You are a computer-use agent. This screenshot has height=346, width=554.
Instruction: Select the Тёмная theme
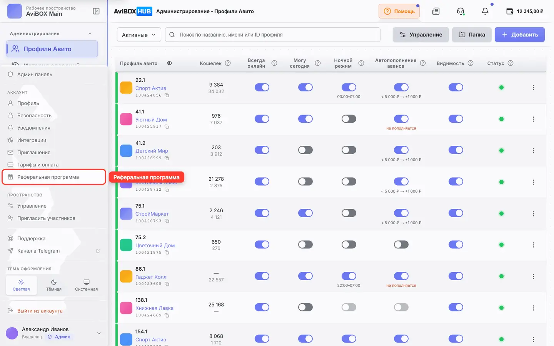54,285
